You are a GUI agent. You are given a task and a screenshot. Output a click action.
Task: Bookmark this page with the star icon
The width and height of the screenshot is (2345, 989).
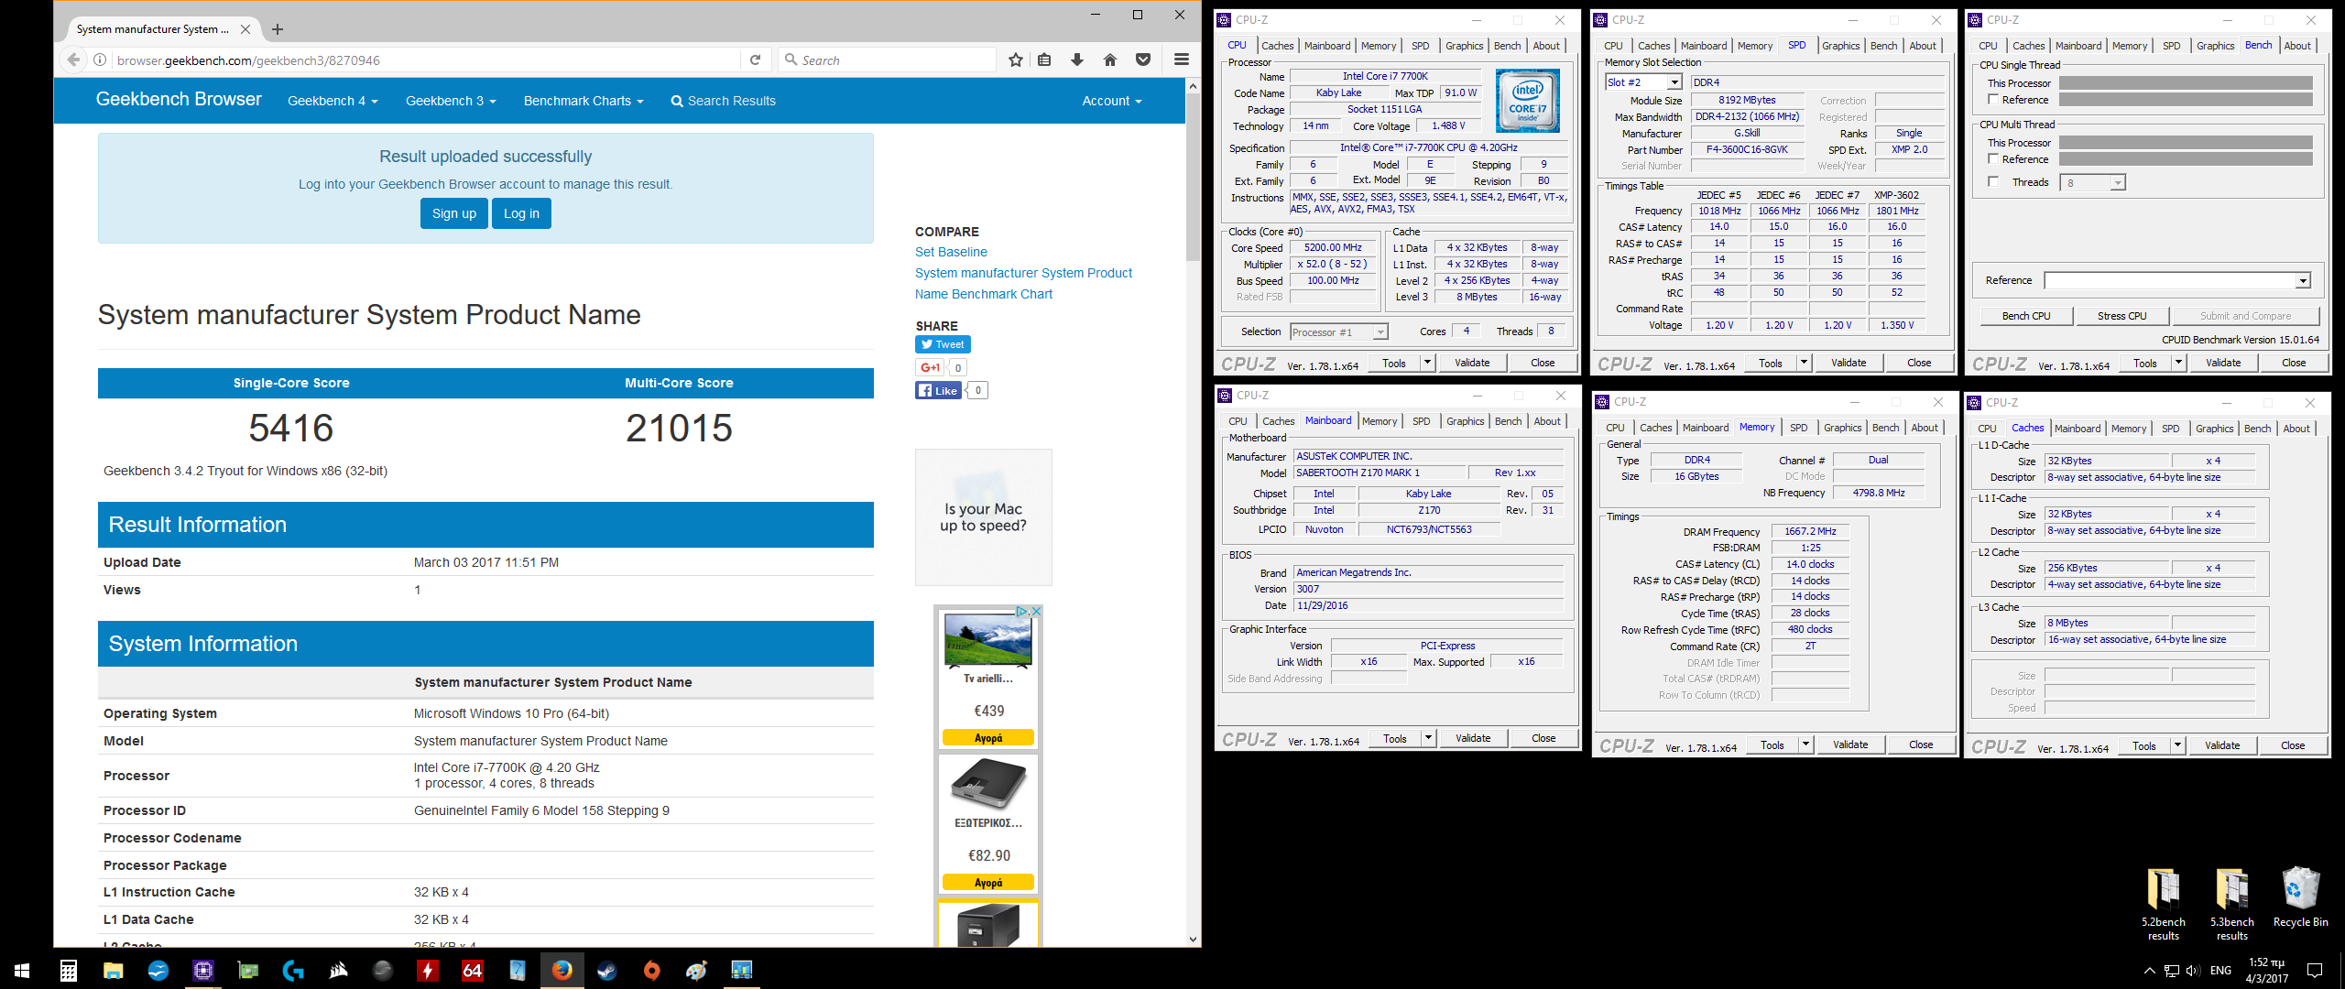[x=1015, y=60]
